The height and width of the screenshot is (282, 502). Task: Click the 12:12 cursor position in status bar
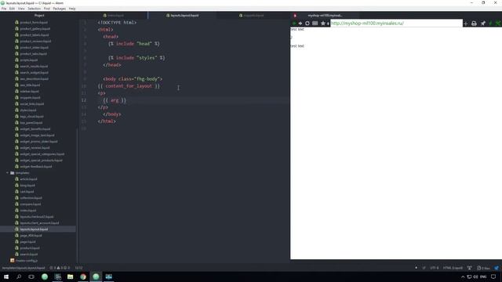78,268
